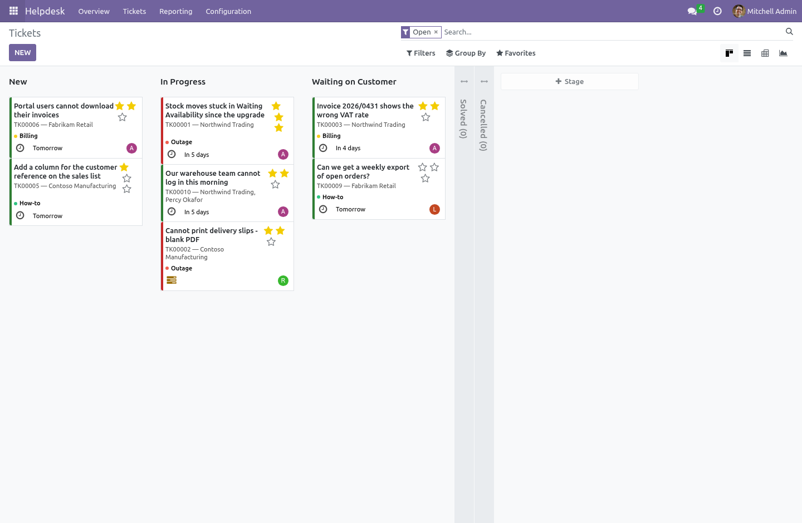Image resolution: width=802 pixels, height=523 pixels.
Task: Open the Configuration menu
Action: click(228, 11)
